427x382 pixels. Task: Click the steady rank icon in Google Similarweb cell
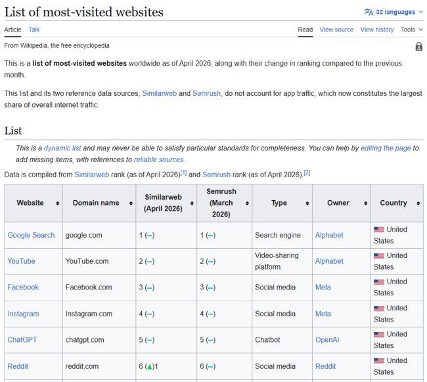pyautogui.click(x=150, y=236)
